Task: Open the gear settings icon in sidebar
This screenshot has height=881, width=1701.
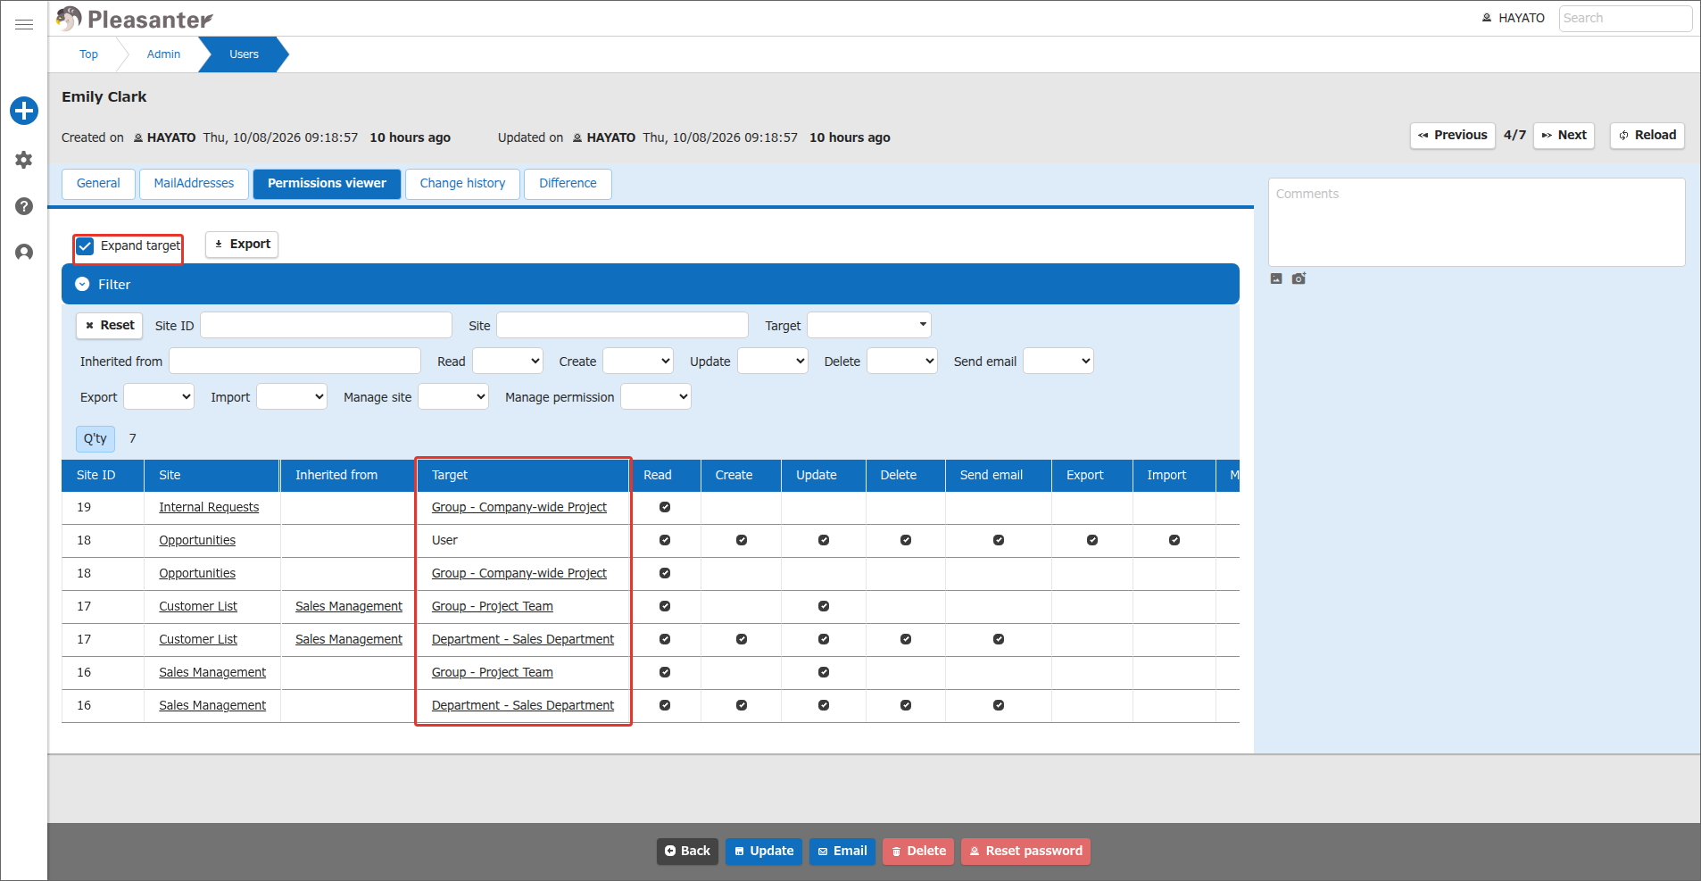Action: point(24,160)
